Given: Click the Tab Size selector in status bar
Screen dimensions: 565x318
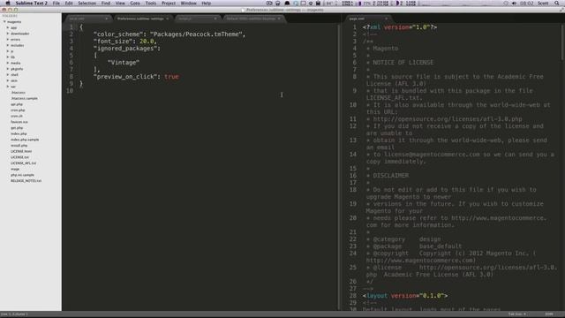Looking at the screenshot, I should (516, 314).
